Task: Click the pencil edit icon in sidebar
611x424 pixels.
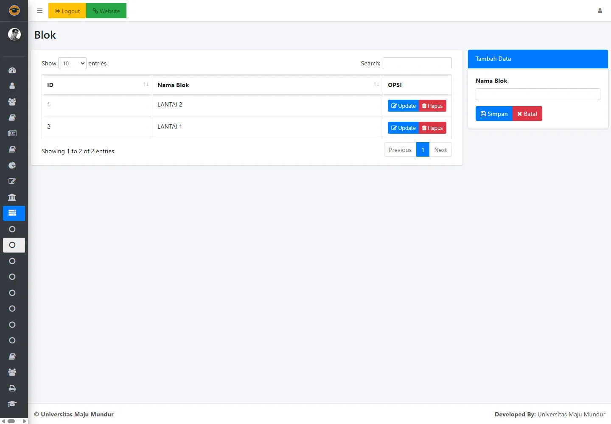Action: click(x=12, y=181)
